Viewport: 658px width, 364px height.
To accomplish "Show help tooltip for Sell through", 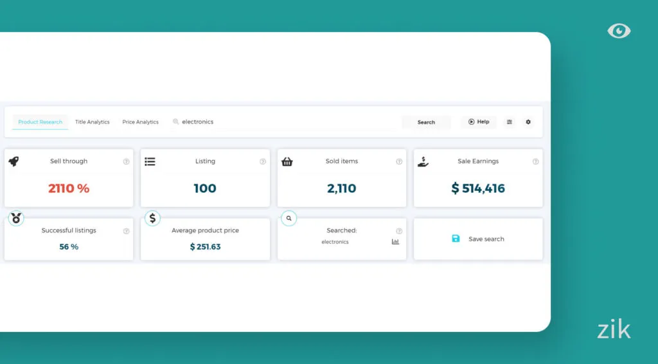I will 127,161.
